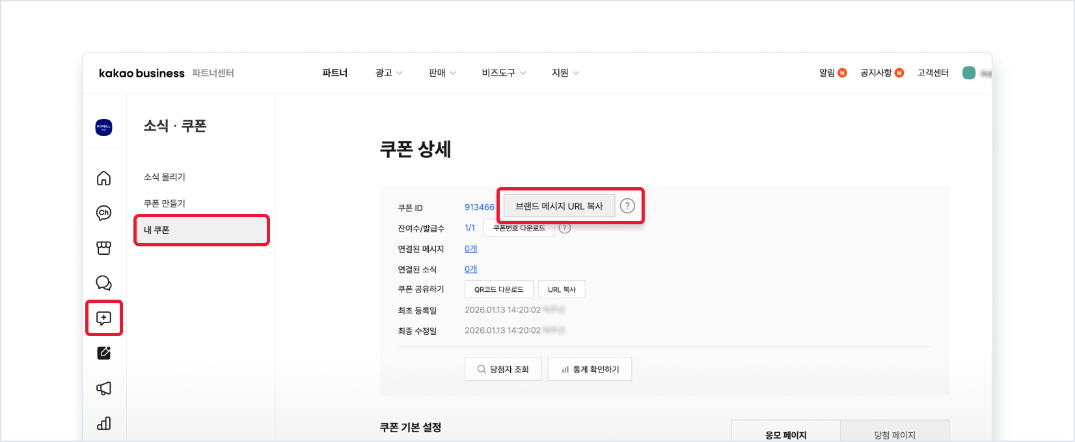Open the chat bubbles icon
1075x442 pixels.
click(x=103, y=283)
